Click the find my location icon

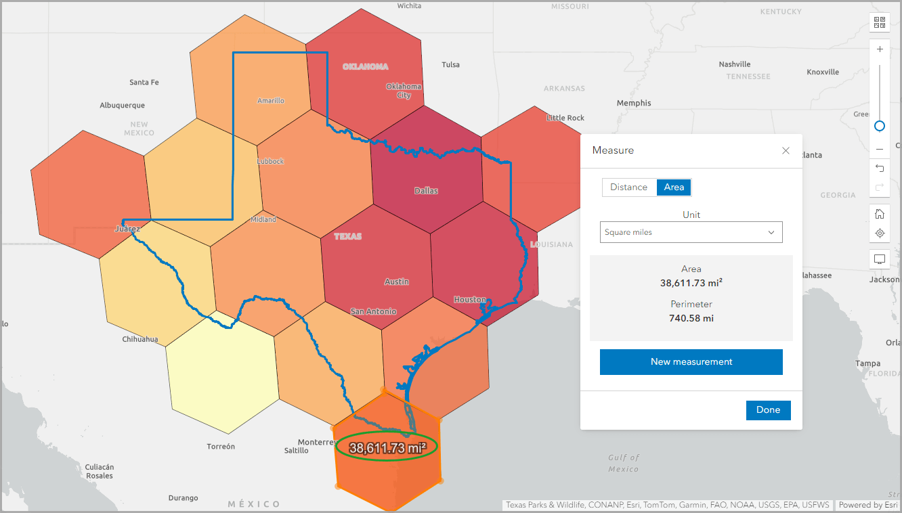pyautogui.click(x=879, y=232)
